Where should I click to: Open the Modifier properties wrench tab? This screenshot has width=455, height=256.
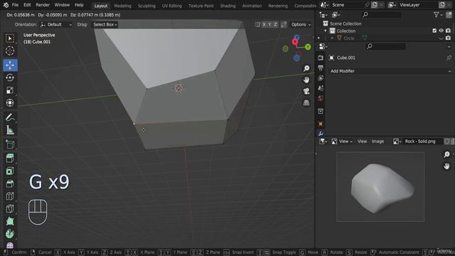click(321, 134)
